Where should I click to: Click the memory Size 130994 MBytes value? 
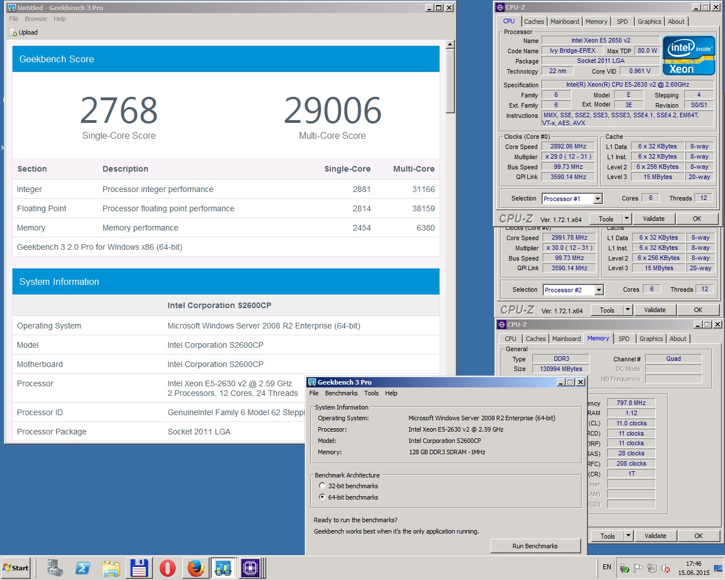tap(561, 369)
